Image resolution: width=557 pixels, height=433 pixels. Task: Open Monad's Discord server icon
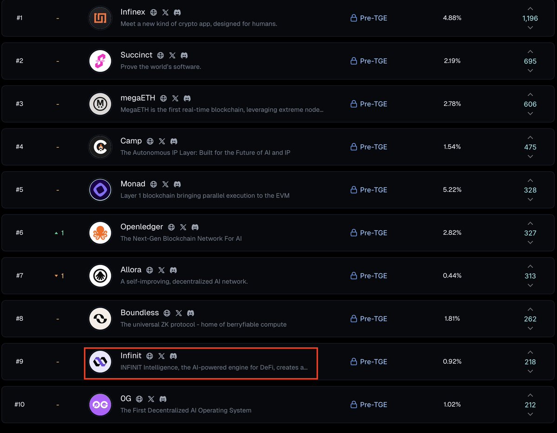(x=177, y=184)
